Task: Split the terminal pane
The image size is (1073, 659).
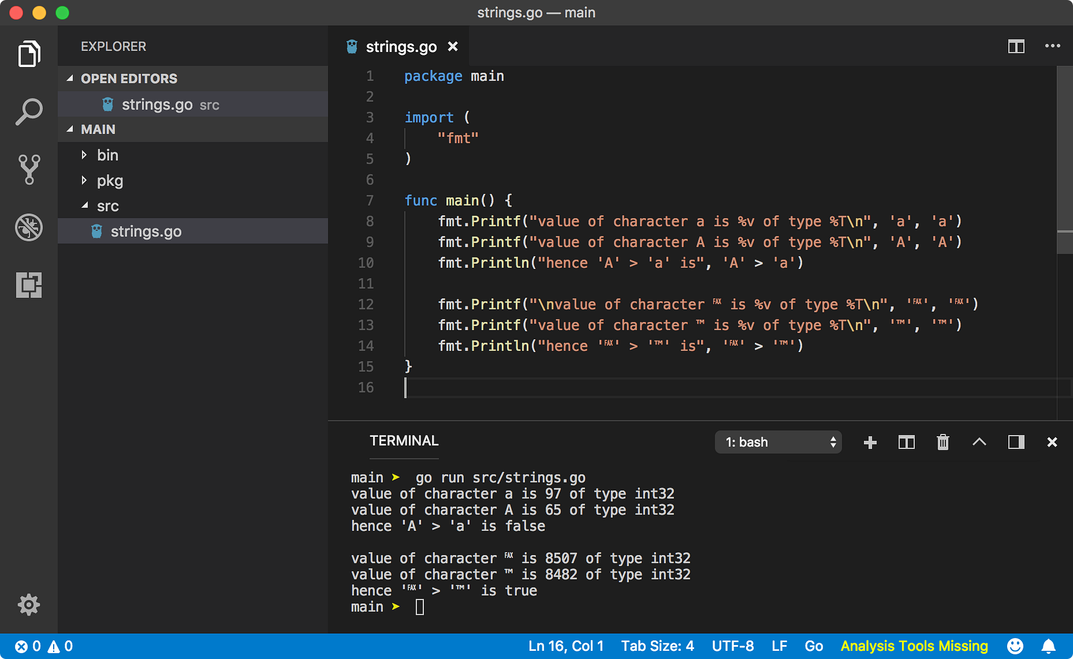Action: (x=906, y=442)
